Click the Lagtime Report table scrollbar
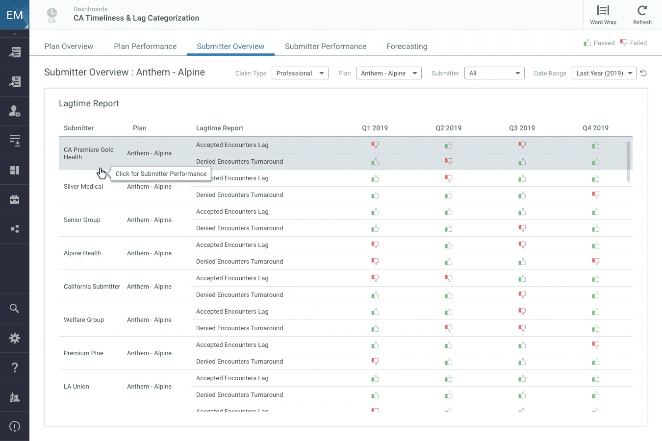This screenshot has height=441, width=662. tap(628, 162)
